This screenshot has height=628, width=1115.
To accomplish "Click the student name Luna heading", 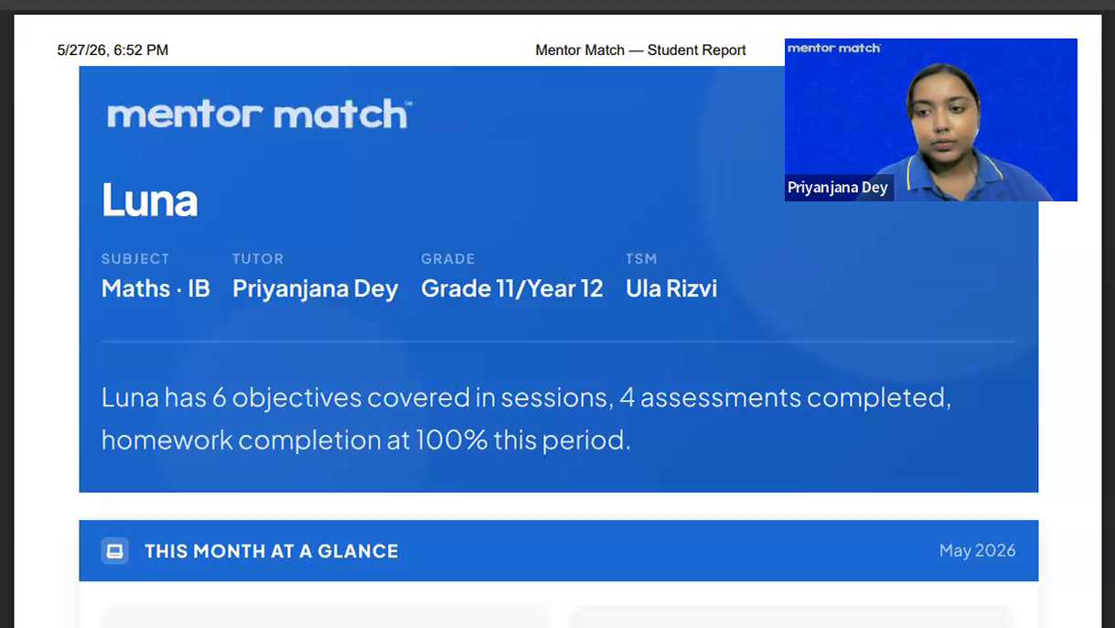I will [x=149, y=200].
